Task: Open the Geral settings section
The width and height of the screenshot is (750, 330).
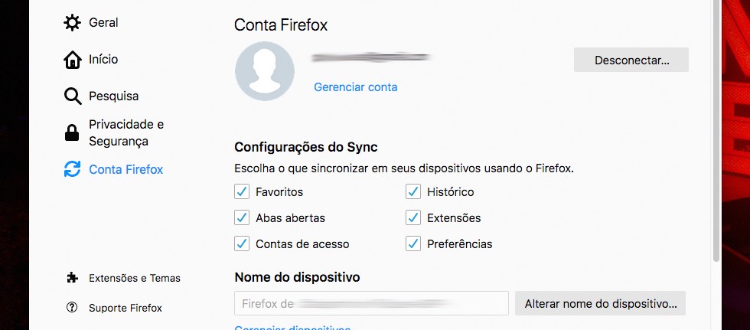Action: (x=103, y=23)
